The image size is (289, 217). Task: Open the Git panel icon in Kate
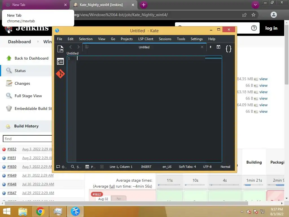pos(60,74)
